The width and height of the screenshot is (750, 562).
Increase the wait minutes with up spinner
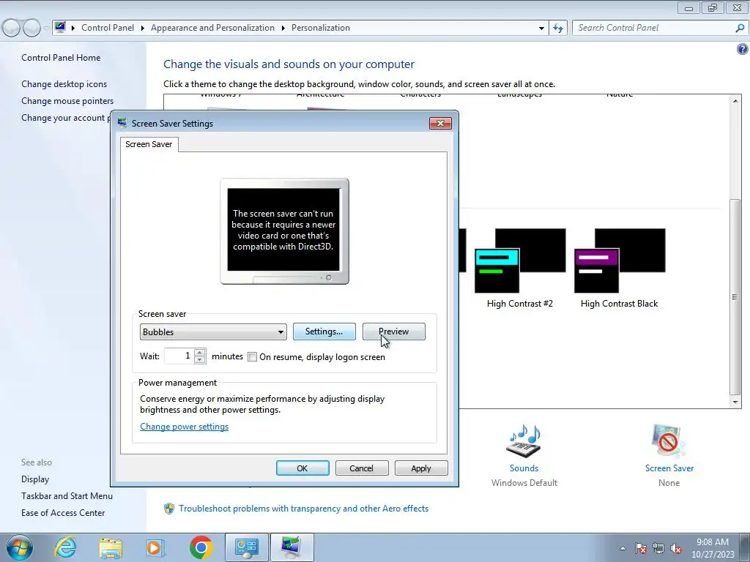[x=200, y=353]
